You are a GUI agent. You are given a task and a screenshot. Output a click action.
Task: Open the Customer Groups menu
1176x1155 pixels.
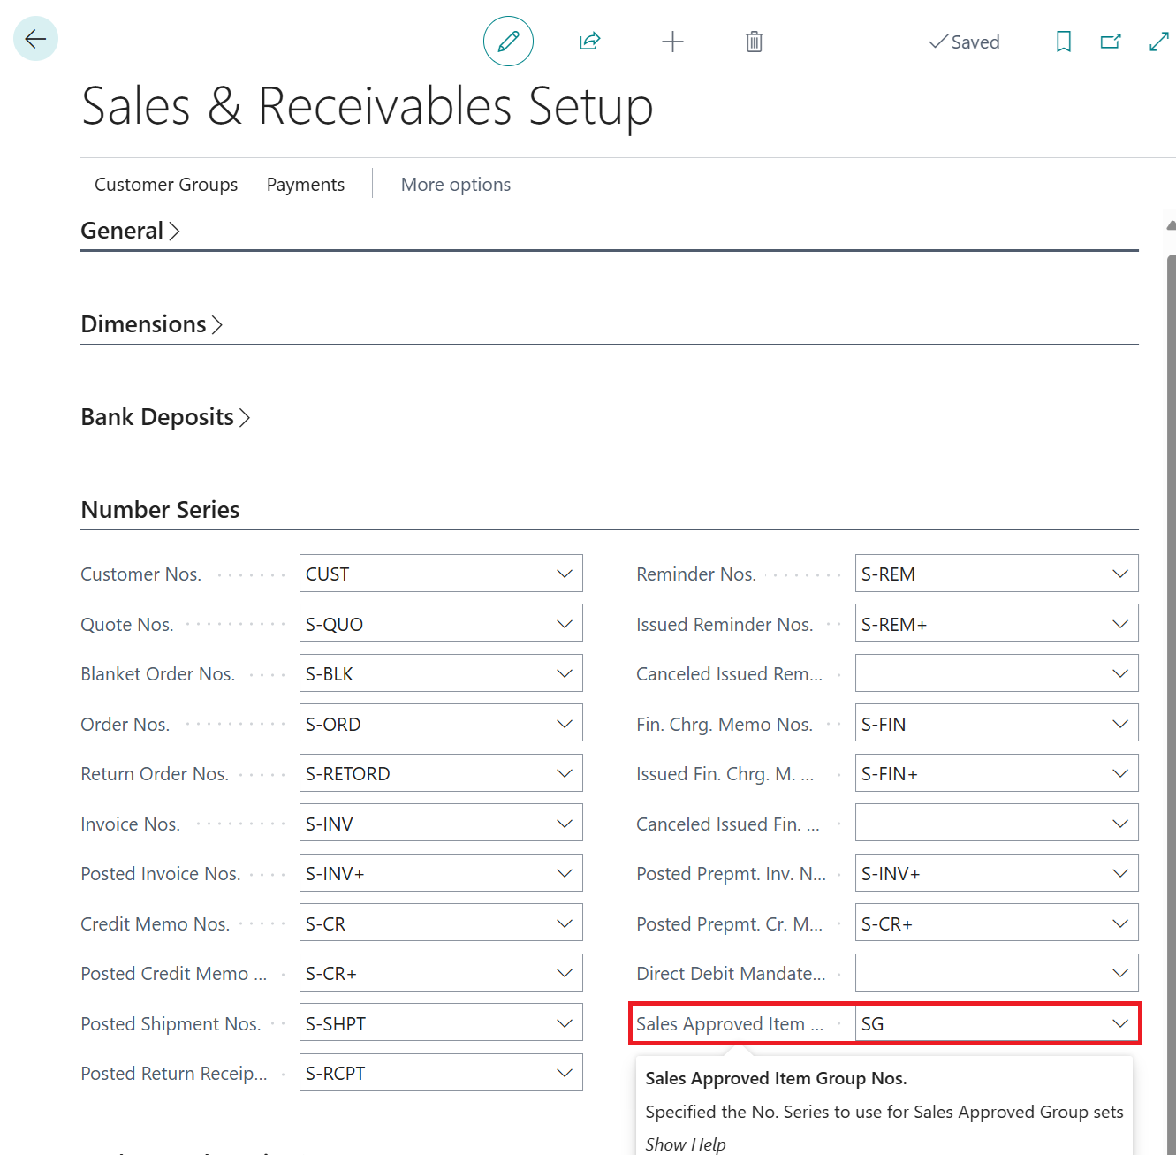(166, 185)
